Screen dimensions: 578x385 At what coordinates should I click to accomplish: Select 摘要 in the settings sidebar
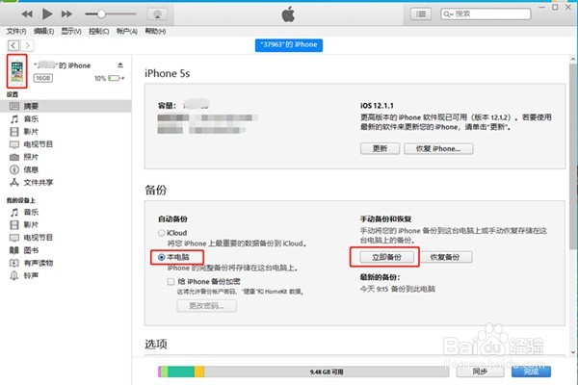(66, 106)
